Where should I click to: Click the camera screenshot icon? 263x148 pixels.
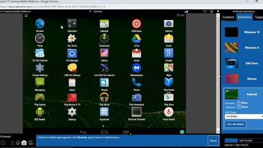coord(24,143)
